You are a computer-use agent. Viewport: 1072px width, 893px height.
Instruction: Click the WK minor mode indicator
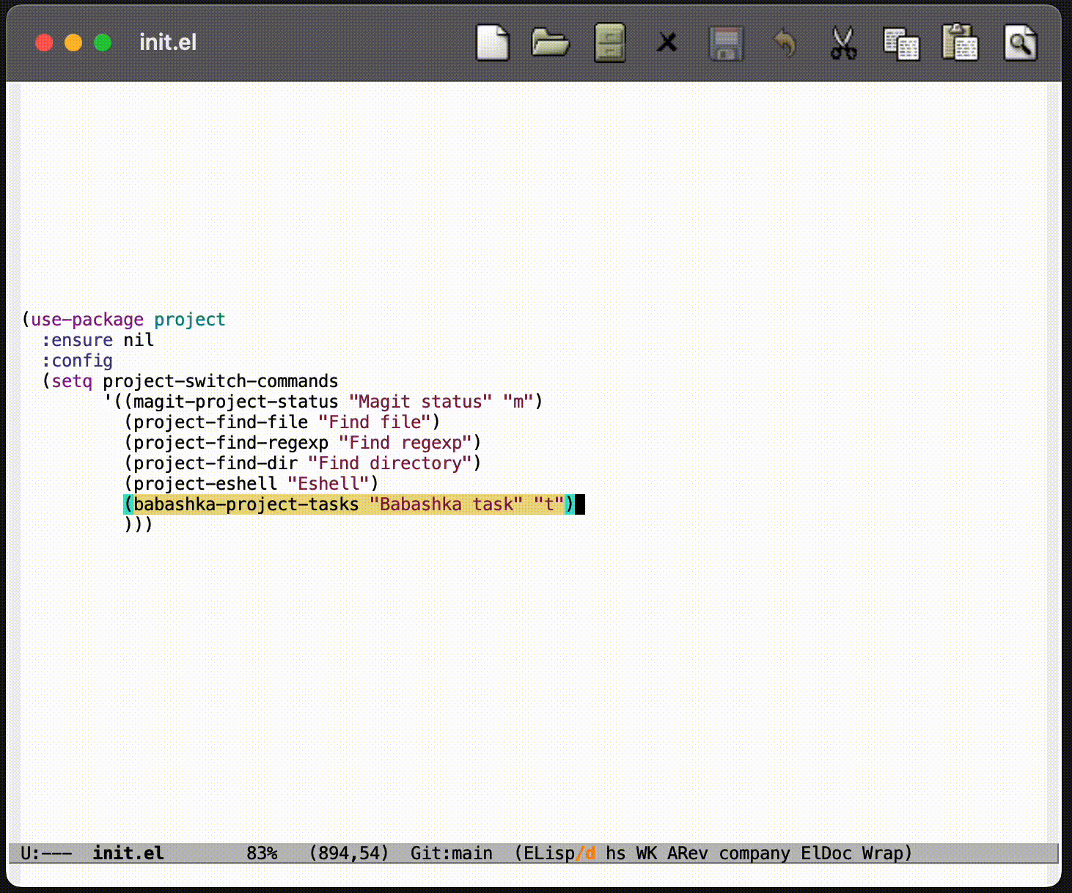pyautogui.click(x=646, y=853)
